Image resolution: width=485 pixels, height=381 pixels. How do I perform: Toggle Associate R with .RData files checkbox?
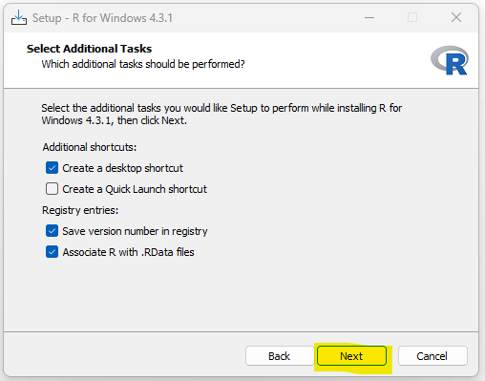tap(52, 252)
